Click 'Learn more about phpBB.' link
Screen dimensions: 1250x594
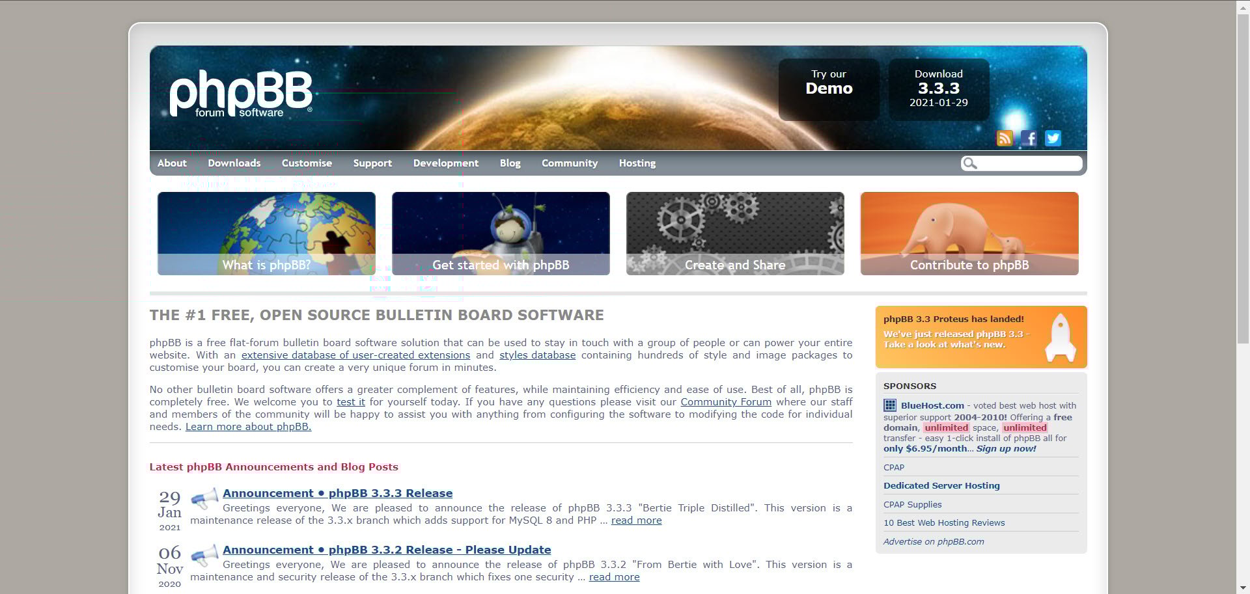point(248,427)
